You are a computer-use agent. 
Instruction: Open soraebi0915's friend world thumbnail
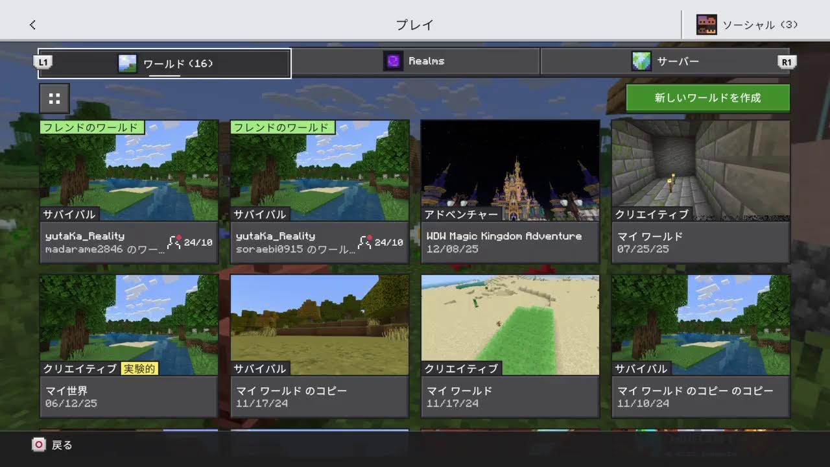(x=320, y=171)
